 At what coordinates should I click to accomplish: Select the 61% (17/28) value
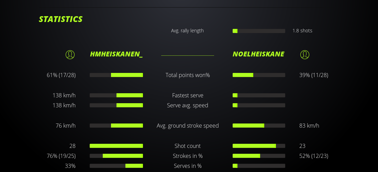[x=61, y=75]
